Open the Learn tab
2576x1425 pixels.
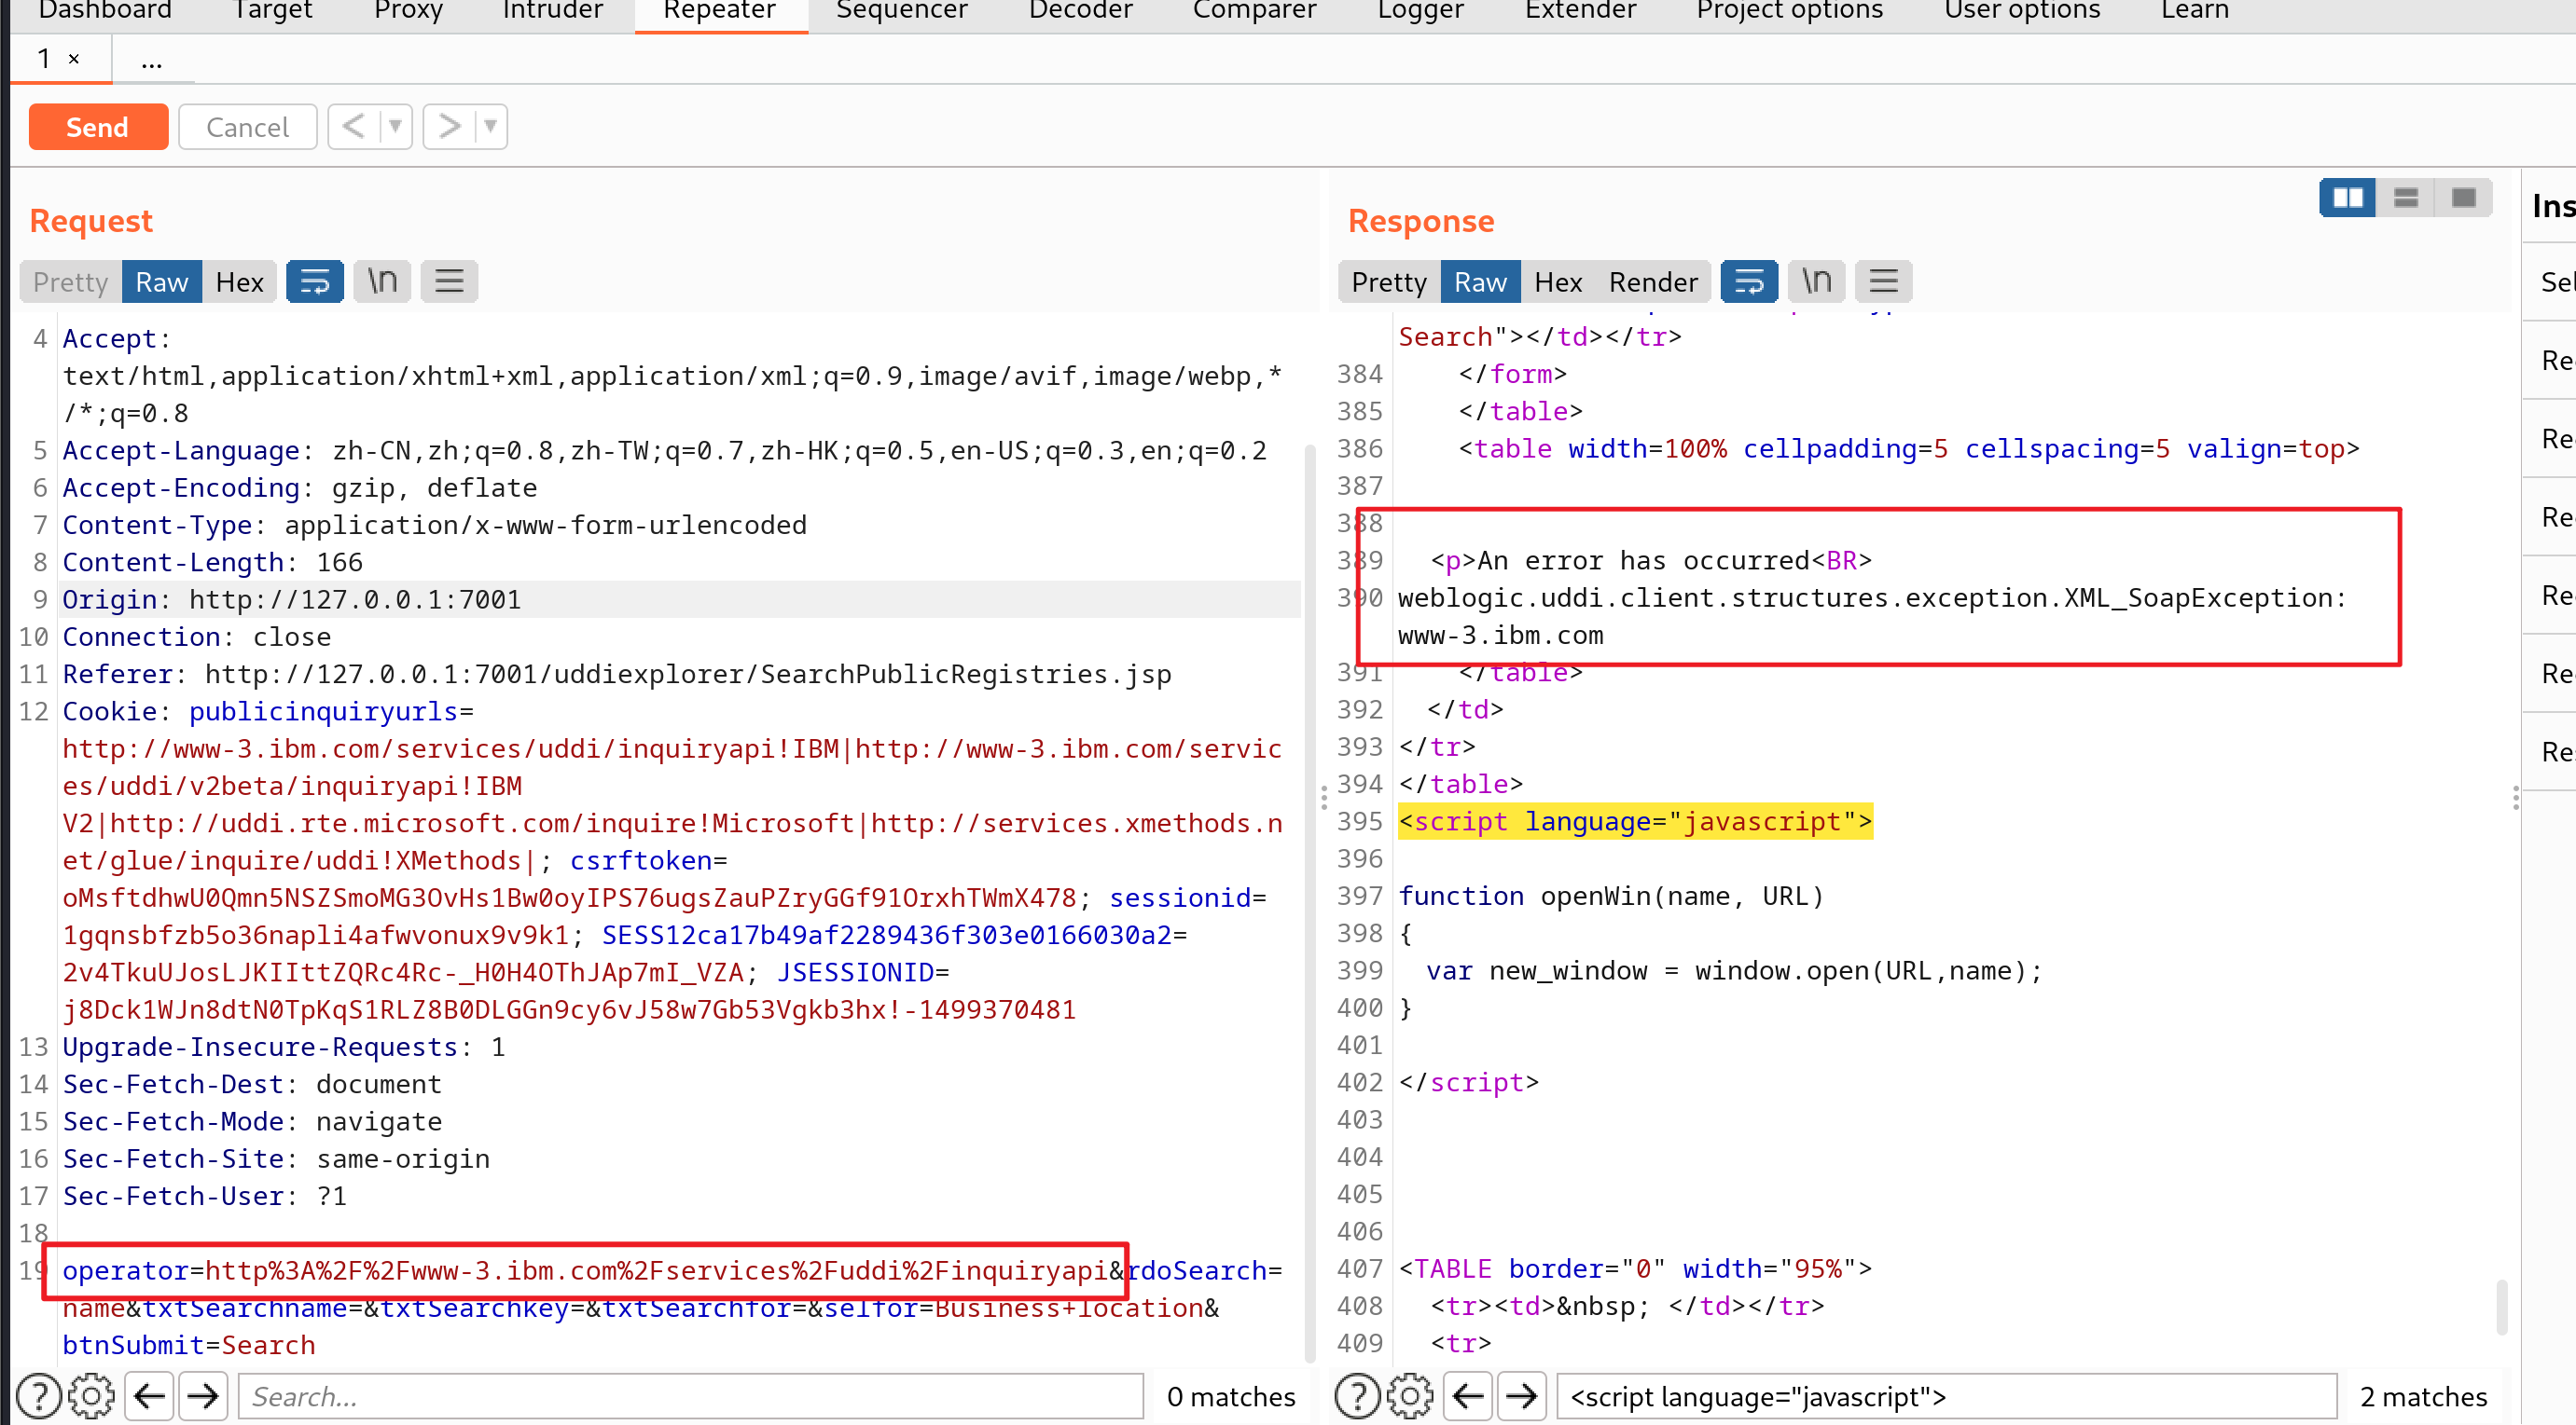[x=2195, y=11]
